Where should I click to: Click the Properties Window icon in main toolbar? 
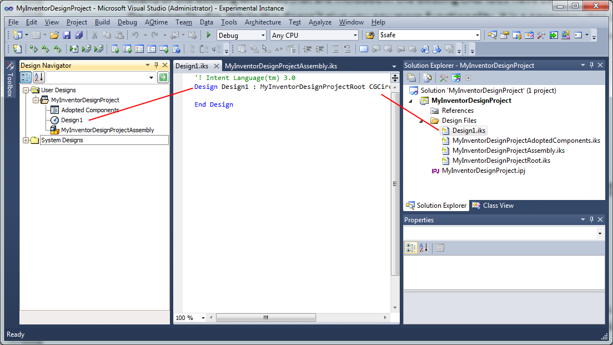point(504,35)
